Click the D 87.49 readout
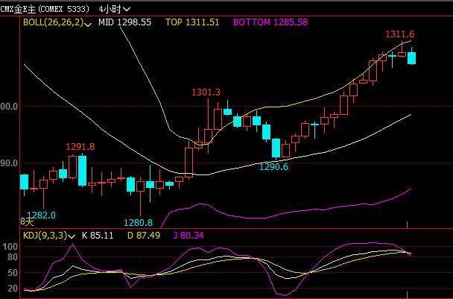 coord(144,236)
